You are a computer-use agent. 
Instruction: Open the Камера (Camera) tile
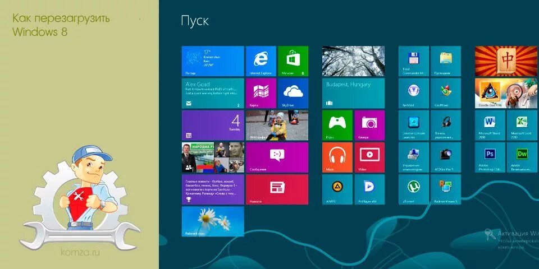[369, 125]
